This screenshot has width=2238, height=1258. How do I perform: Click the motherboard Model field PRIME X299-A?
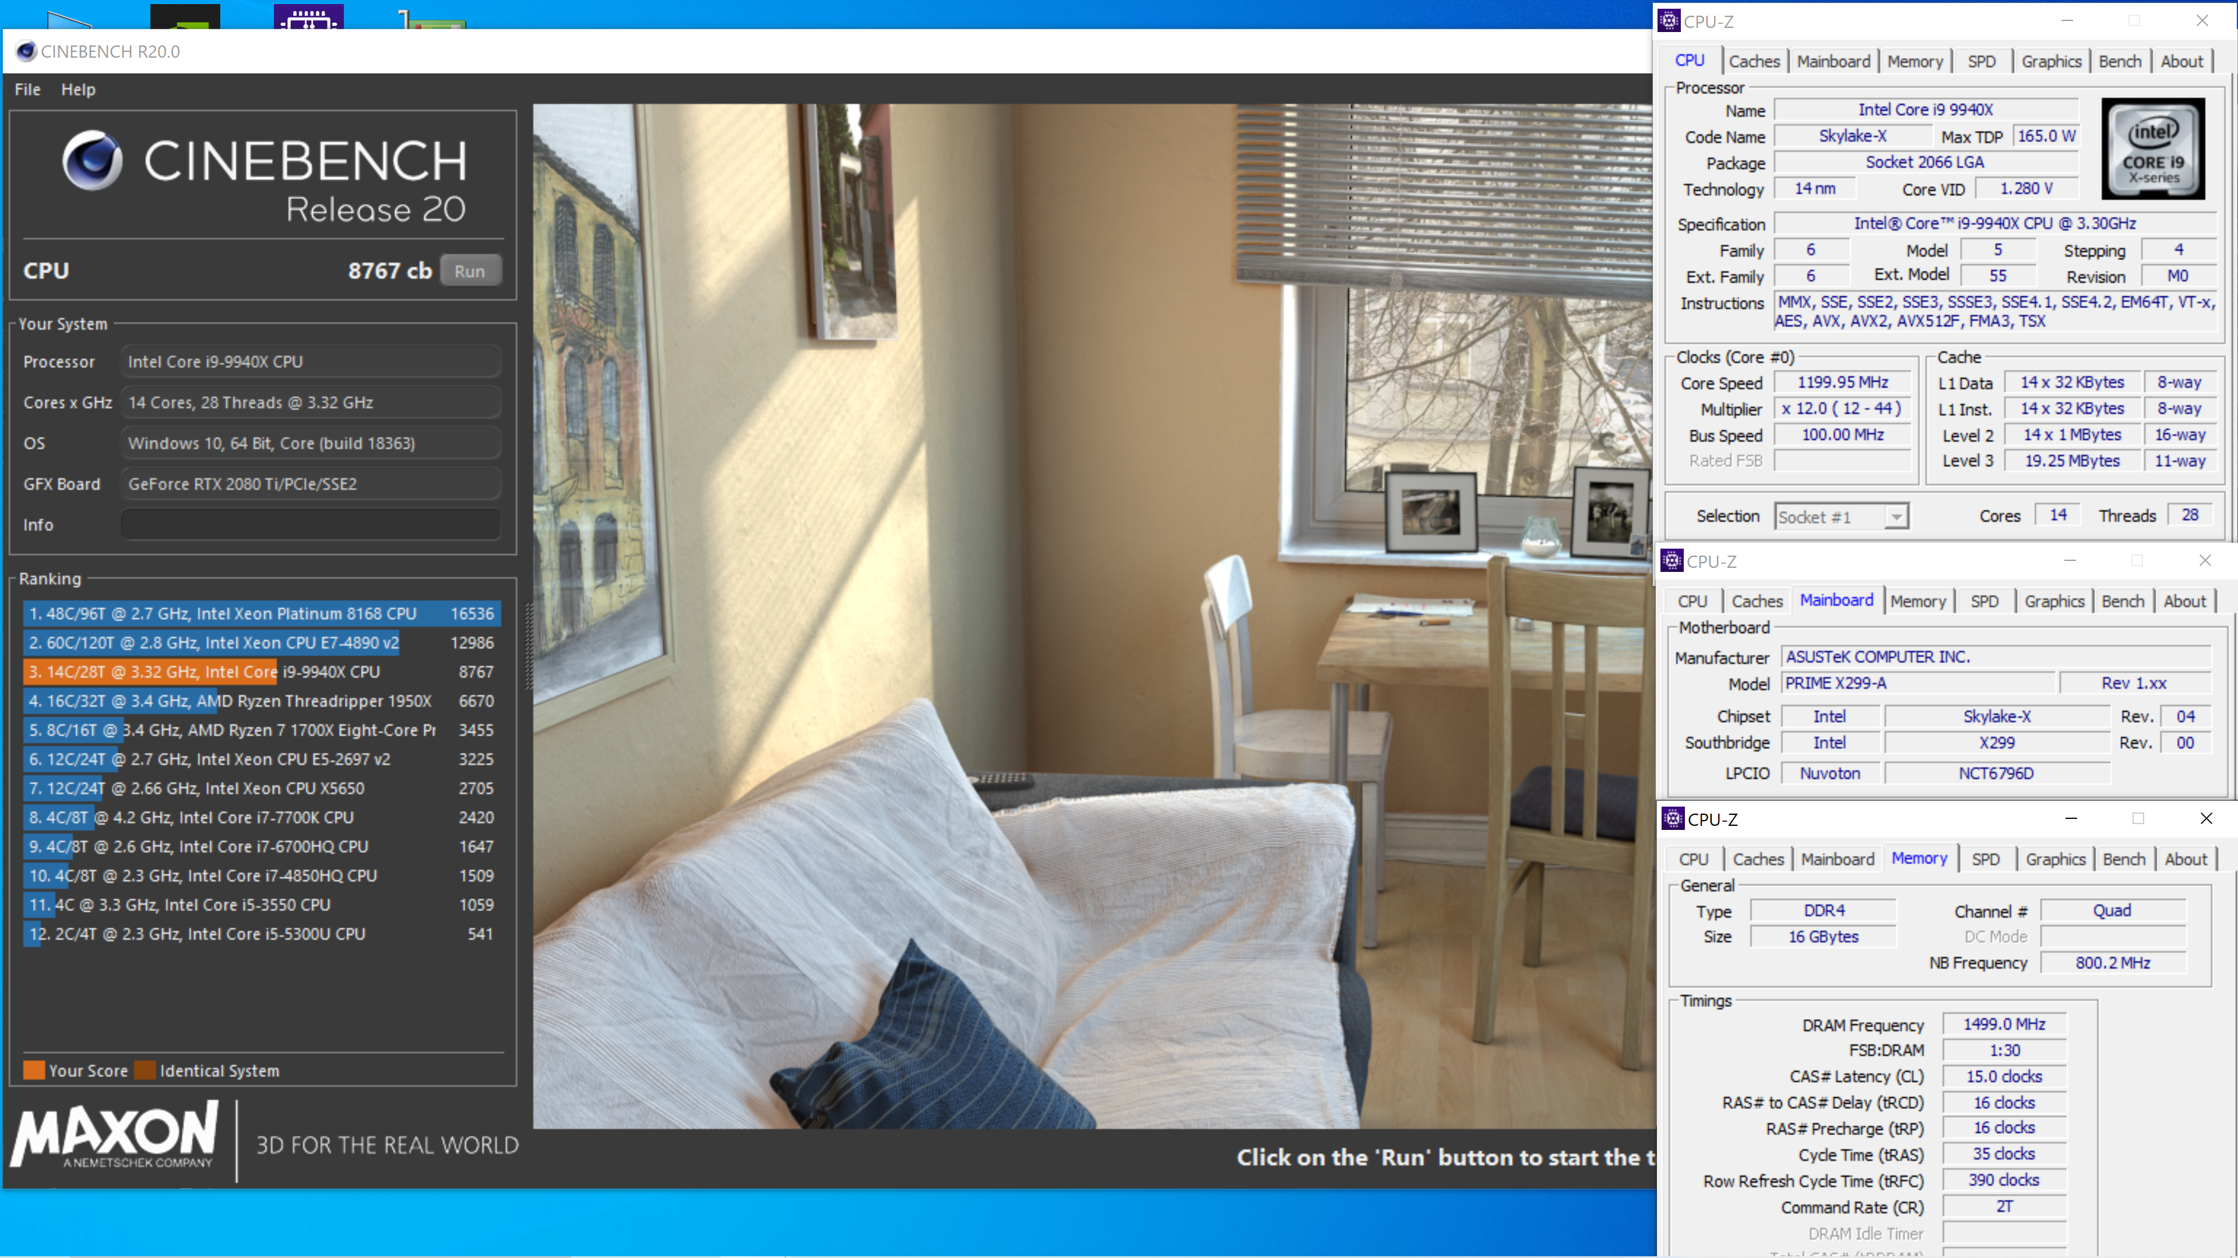1917,683
